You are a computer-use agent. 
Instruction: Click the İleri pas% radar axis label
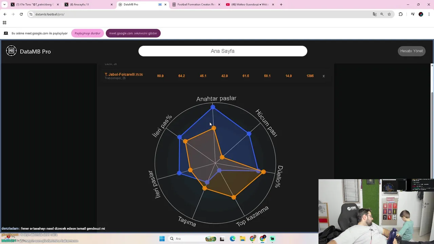pyautogui.click(x=162, y=126)
